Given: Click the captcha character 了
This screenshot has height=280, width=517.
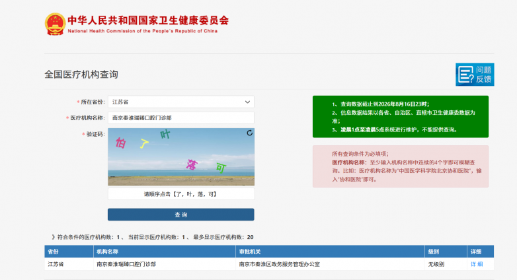Looking at the screenshot, I should pyautogui.click(x=144, y=143).
